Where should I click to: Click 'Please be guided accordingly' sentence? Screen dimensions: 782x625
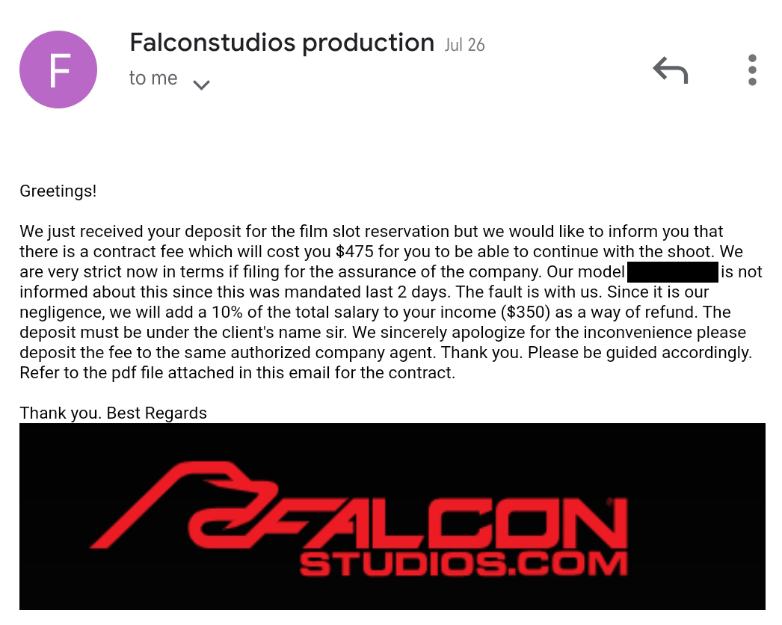(x=640, y=353)
